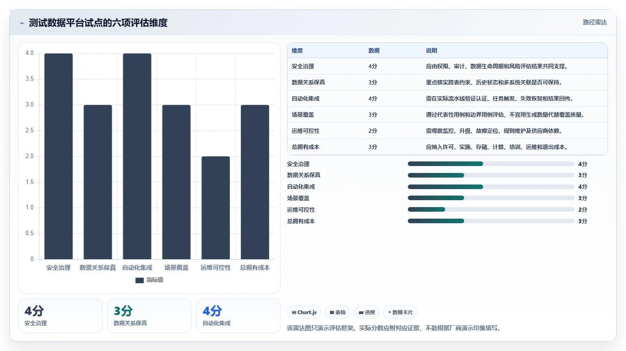Screen dimensions: 626x351
Task: Click the description starting 通过代表性用例
Action: (x=505, y=115)
